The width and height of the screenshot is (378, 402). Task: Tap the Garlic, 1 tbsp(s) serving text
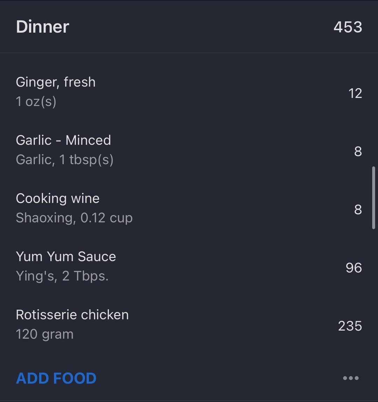[64, 160]
